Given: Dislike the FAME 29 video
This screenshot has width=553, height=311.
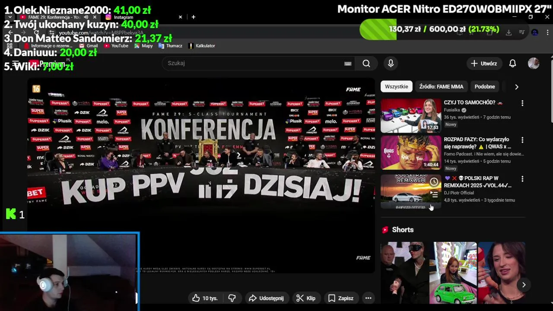Looking at the screenshot, I should click(232, 298).
